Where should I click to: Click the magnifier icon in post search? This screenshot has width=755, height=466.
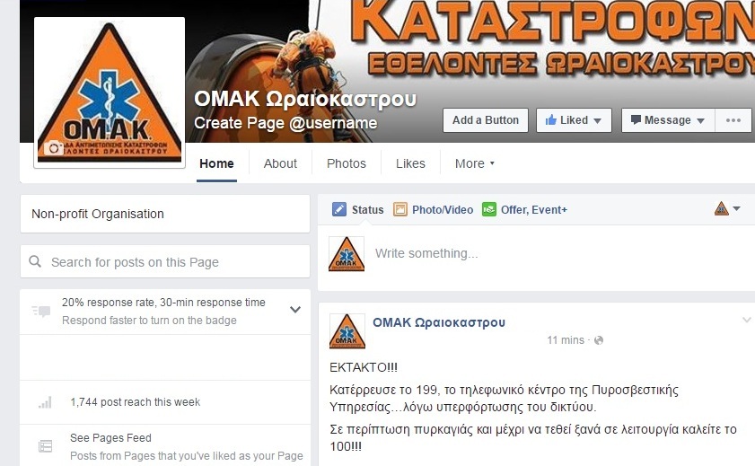35,261
